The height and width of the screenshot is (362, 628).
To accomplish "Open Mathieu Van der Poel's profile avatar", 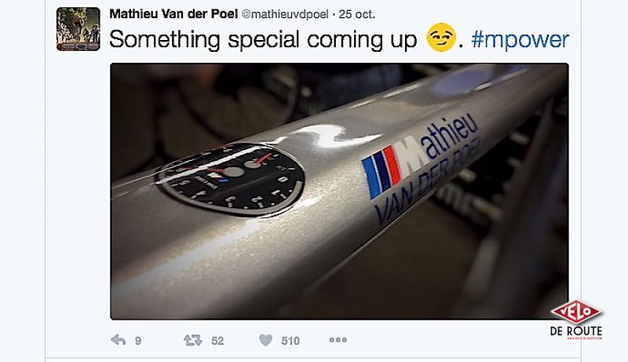I will 78,29.
